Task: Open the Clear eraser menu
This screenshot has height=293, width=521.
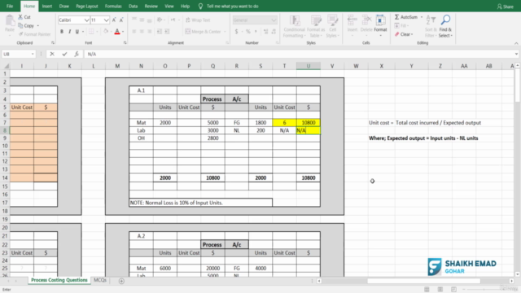Action: [x=404, y=34]
